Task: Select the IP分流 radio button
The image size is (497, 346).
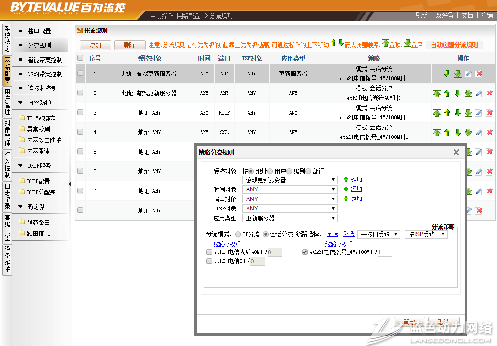Action: tap(238, 234)
